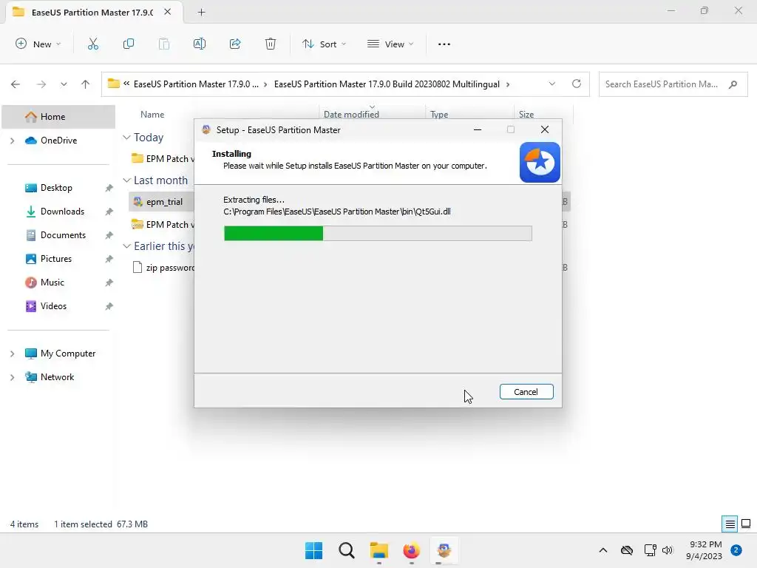Launch Firefox from the taskbar

coord(411,550)
